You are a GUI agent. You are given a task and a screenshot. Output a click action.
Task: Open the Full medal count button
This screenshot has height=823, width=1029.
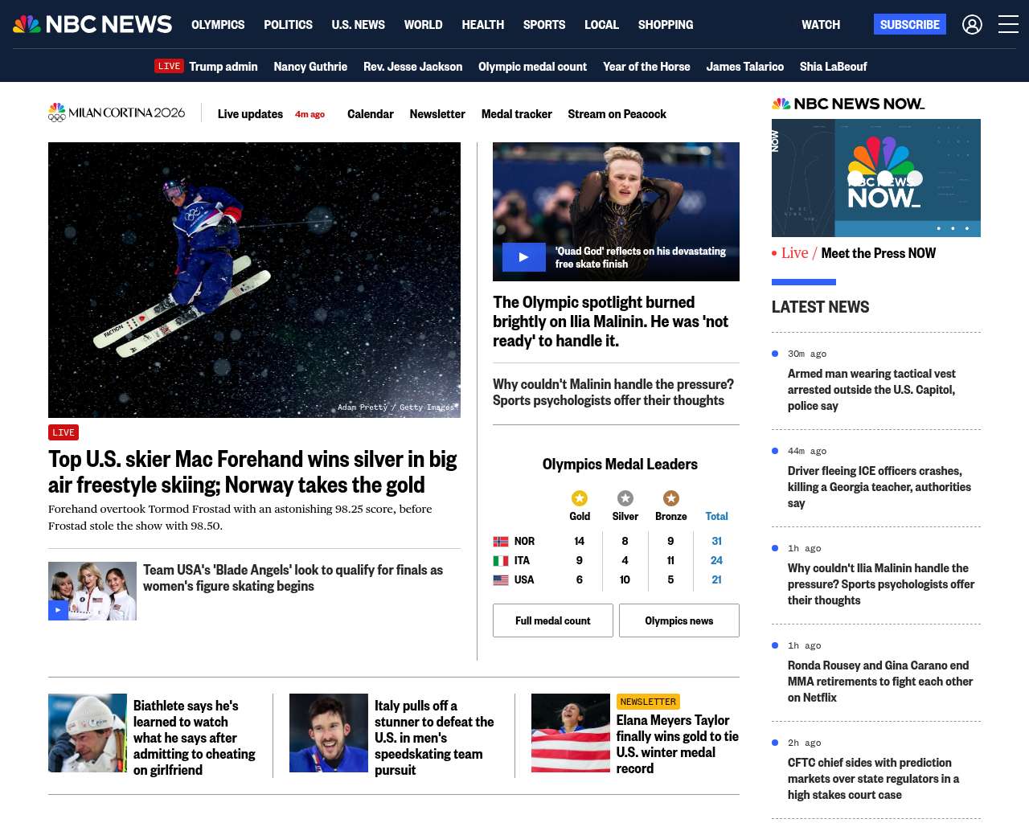pyautogui.click(x=552, y=620)
